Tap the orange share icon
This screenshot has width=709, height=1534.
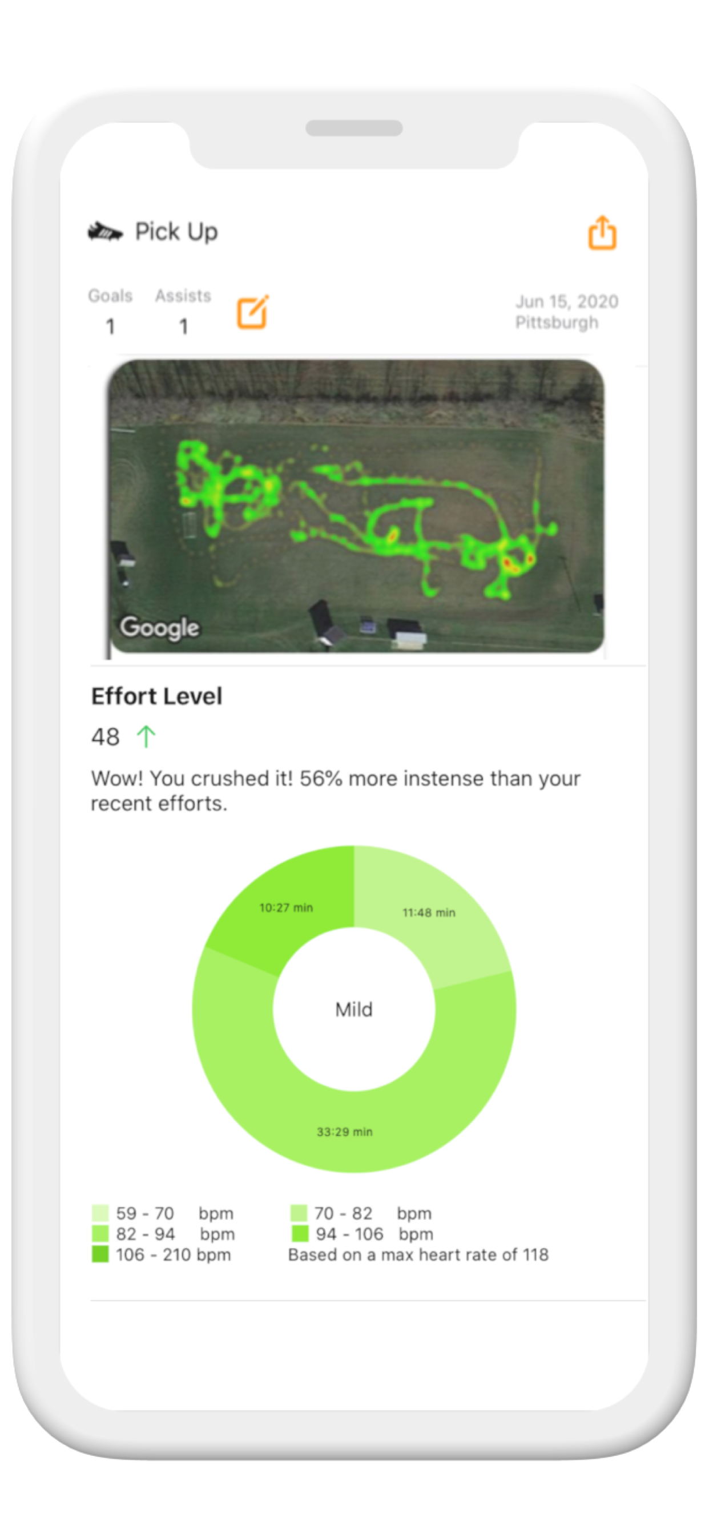(602, 233)
